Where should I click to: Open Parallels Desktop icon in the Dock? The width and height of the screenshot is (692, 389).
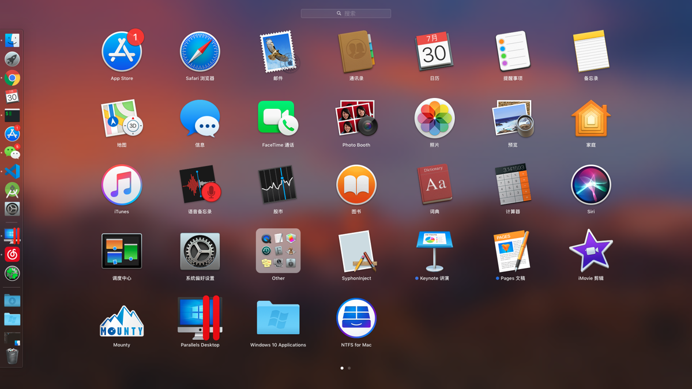coord(12,236)
